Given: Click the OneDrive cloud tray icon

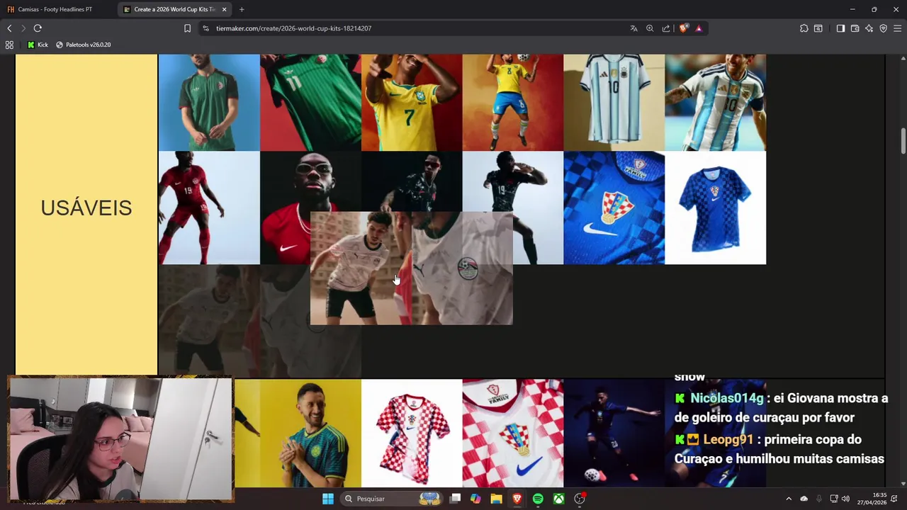Looking at the screenshot, I should click(x=804, y=499).
